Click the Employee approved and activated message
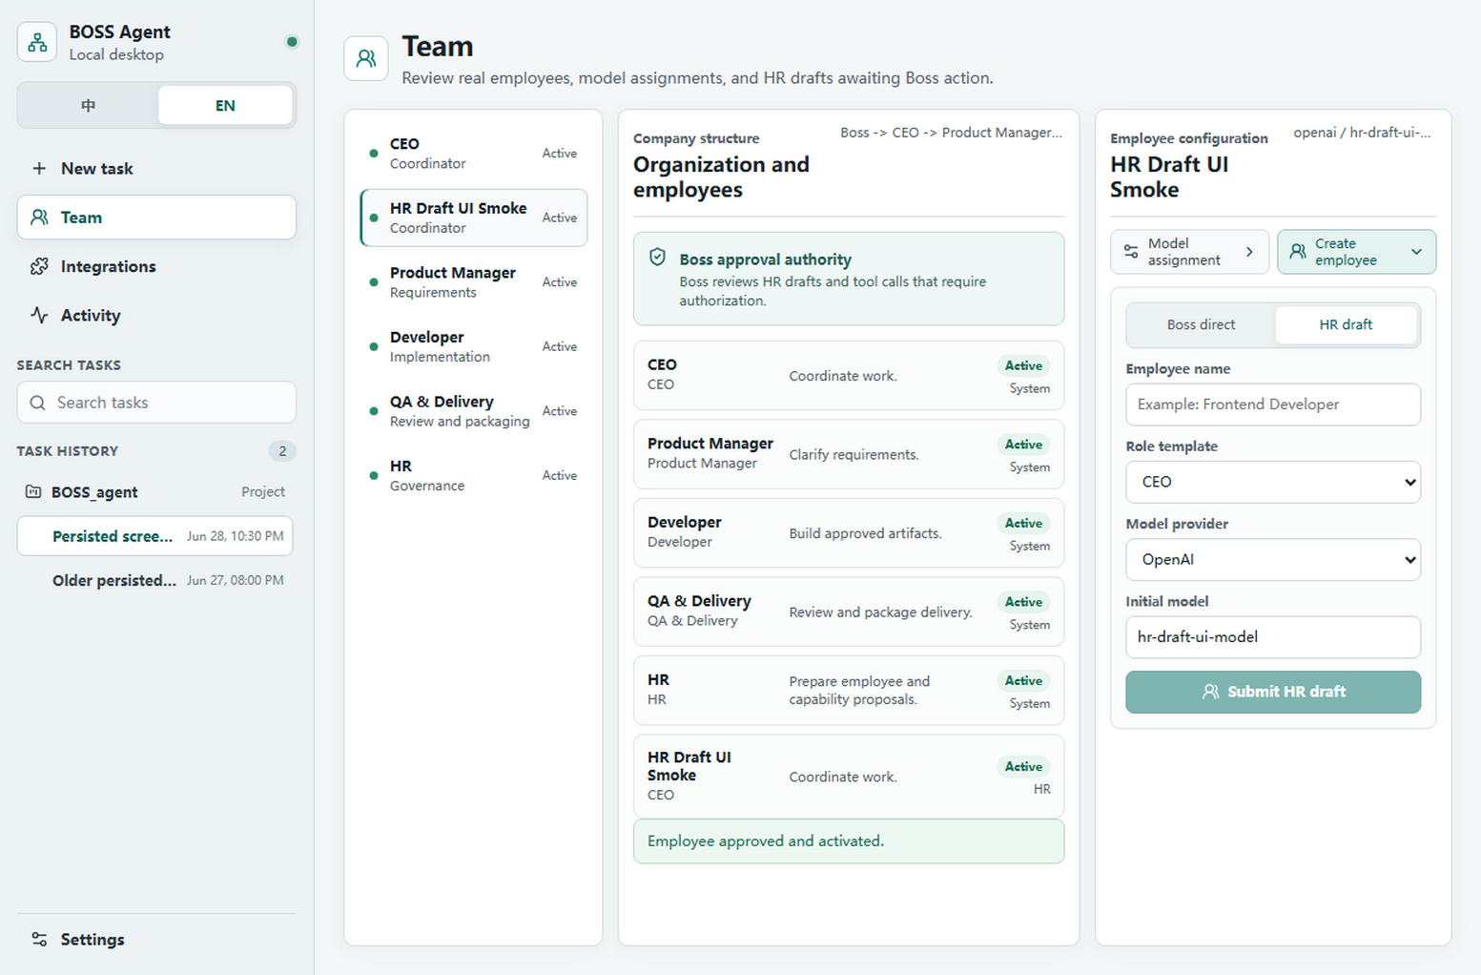The height and width of the screenshot is (975, 1481). 849,841
